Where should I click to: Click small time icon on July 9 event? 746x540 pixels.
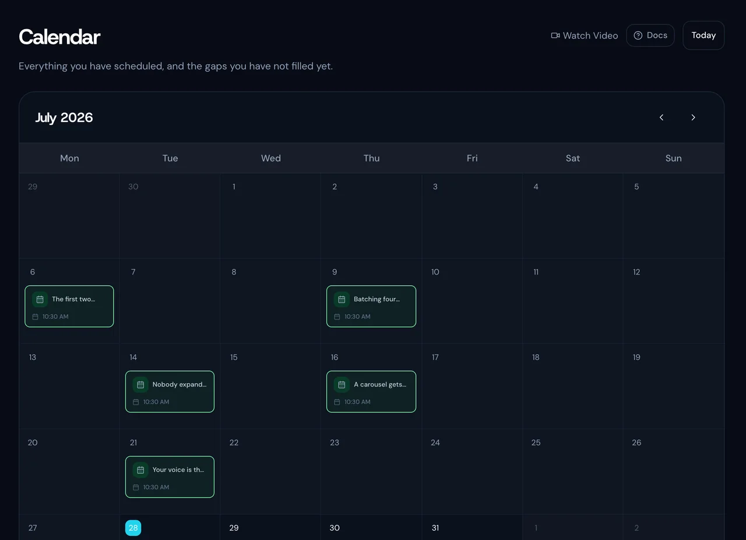(x=337, y=317)
